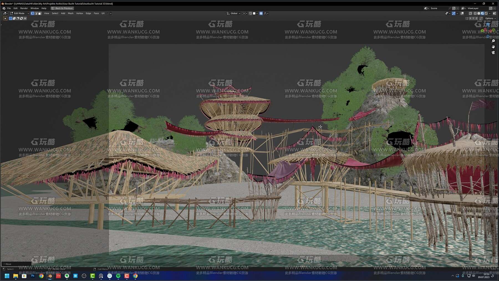Toggle the camera view icon
This screenshot has width=499, height=281.
tap(493, 53)
